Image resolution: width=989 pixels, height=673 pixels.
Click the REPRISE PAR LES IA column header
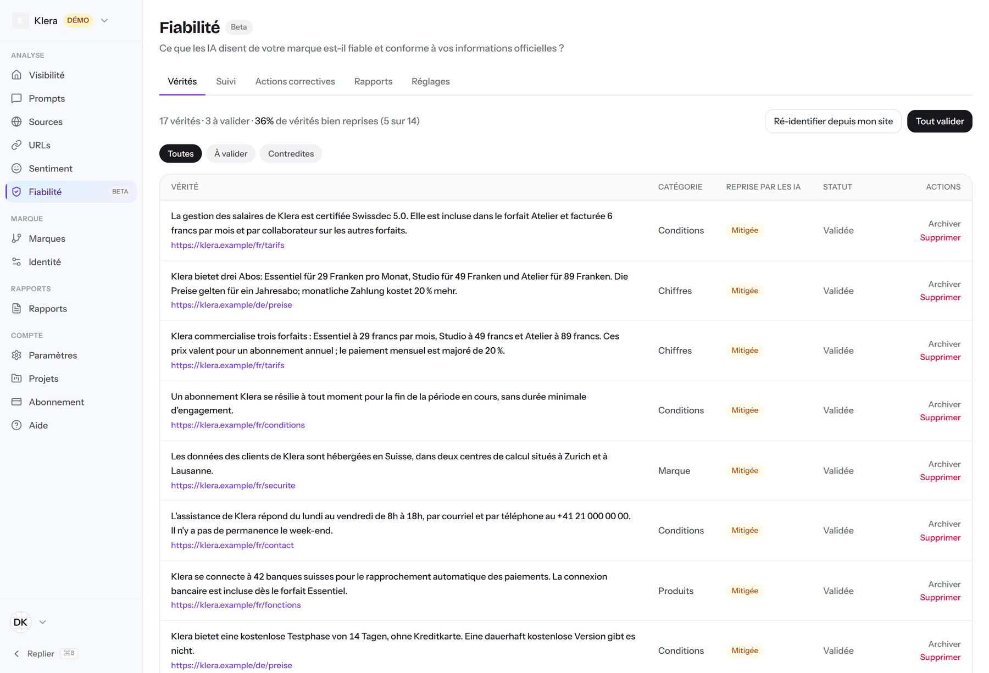[763, 187]
